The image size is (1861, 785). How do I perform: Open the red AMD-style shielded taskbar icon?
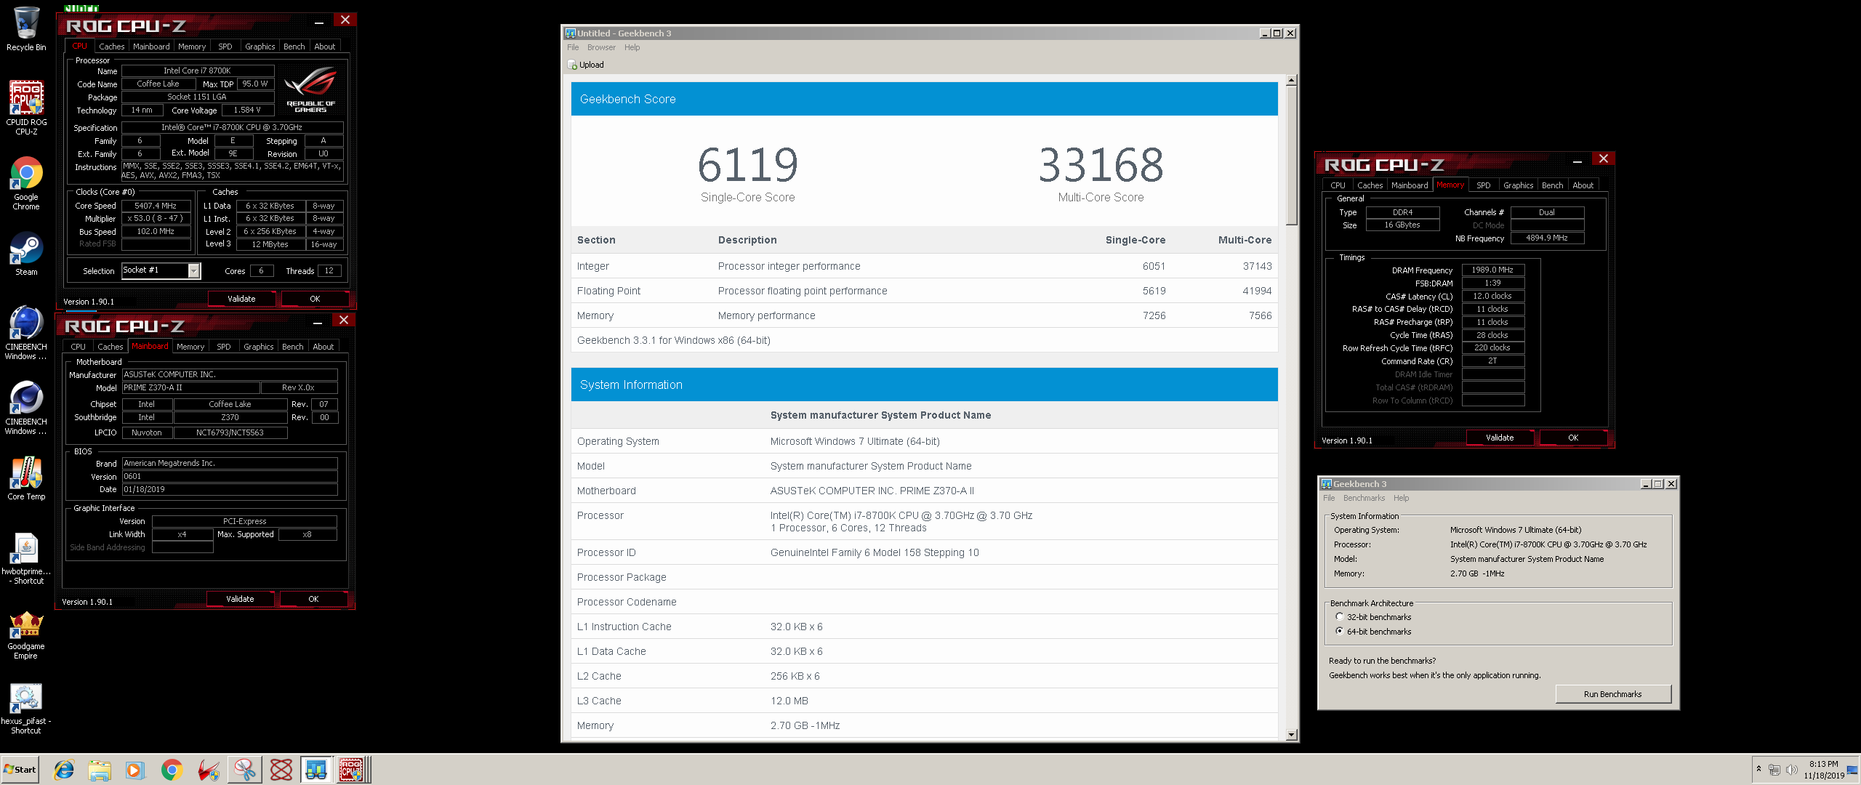[x=209, y=770]
